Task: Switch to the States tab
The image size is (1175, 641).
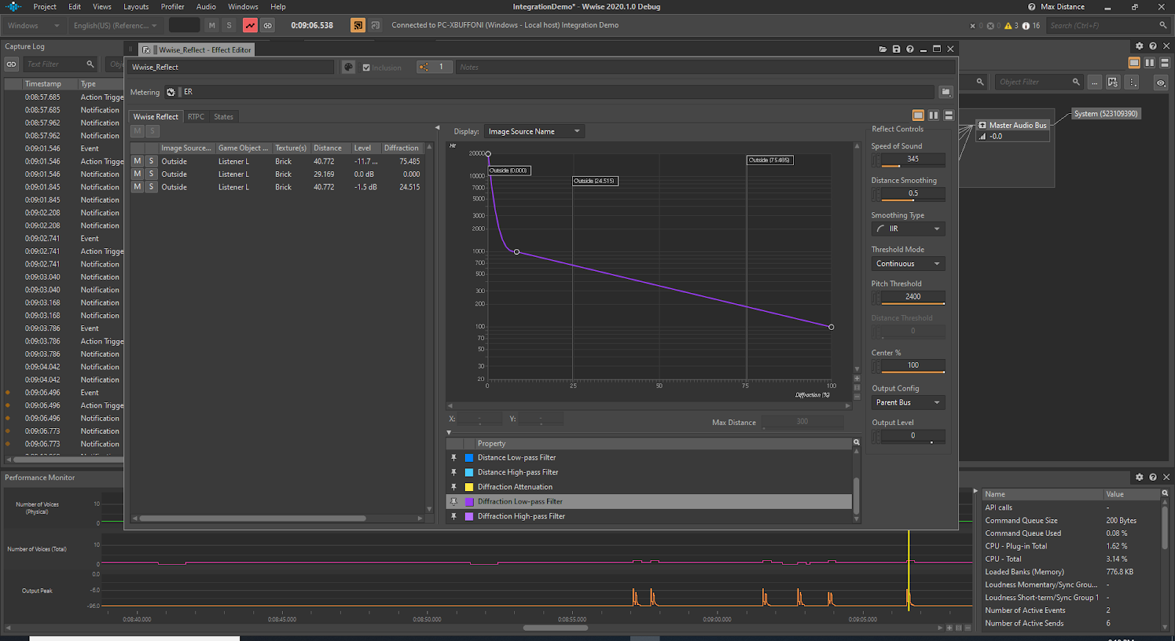Action: (223, 117)
